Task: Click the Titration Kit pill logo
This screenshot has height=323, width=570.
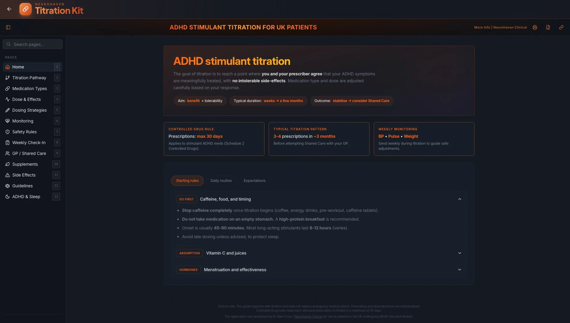Action: click(26, 9)
